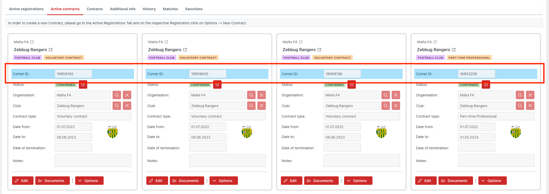This screenshot has width=549, height=194.
Task: Clear Club field in first contract card
Action: pyautogui.click(x=127, y=106)
